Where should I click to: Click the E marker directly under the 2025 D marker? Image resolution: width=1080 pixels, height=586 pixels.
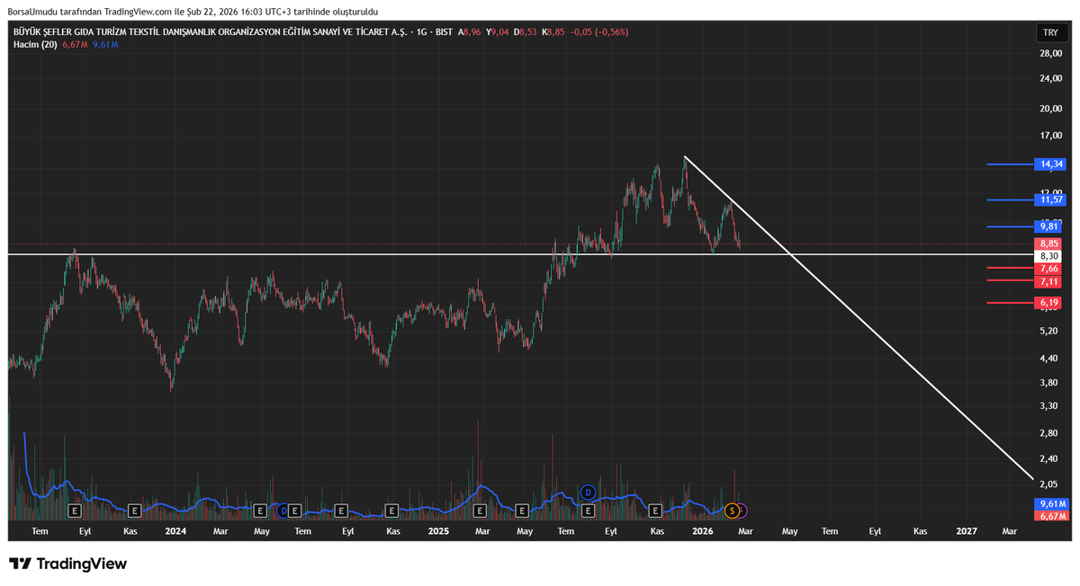(x=588, y=511)
